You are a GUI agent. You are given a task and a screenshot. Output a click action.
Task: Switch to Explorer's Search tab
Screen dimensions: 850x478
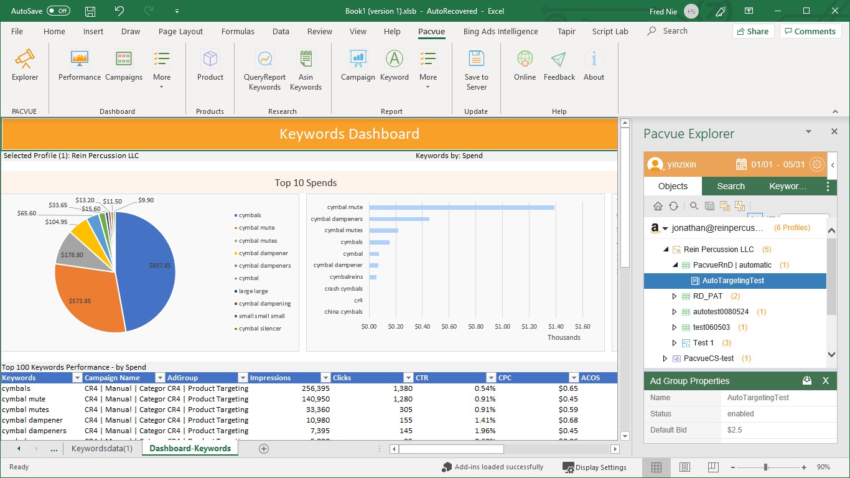pyautogui.click(x=731, y=186)
